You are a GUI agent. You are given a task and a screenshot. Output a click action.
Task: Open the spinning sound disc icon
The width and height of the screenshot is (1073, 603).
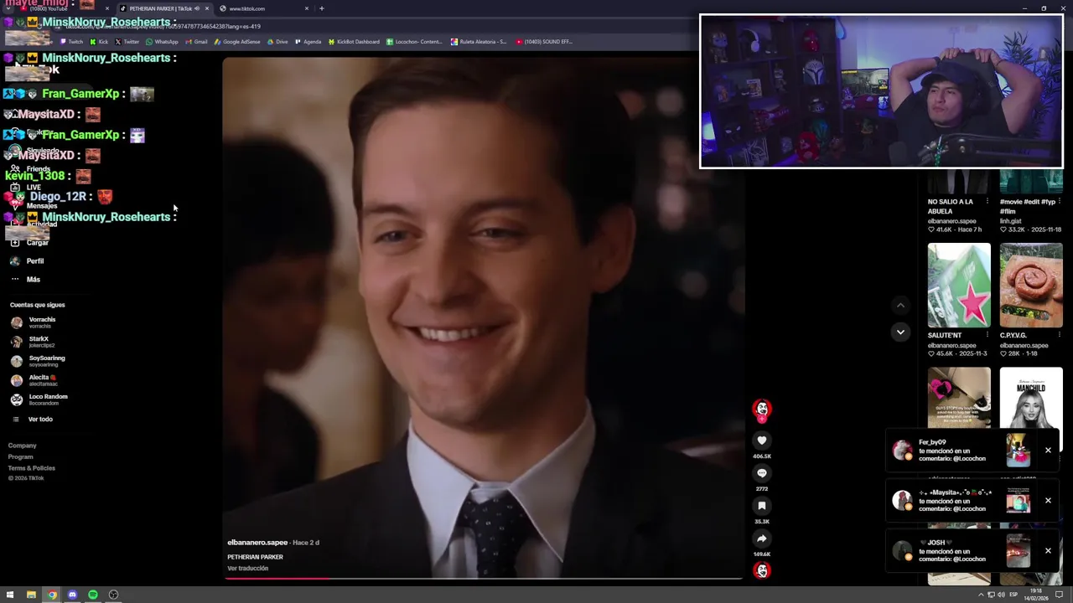click(762, 571)
